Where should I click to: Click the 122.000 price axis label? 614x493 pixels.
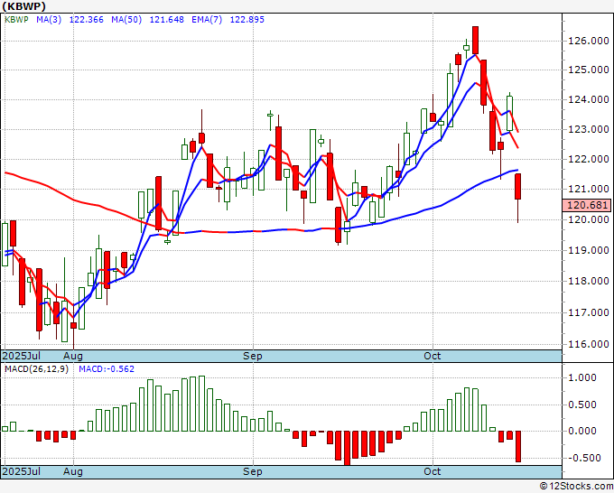[588, 159]
